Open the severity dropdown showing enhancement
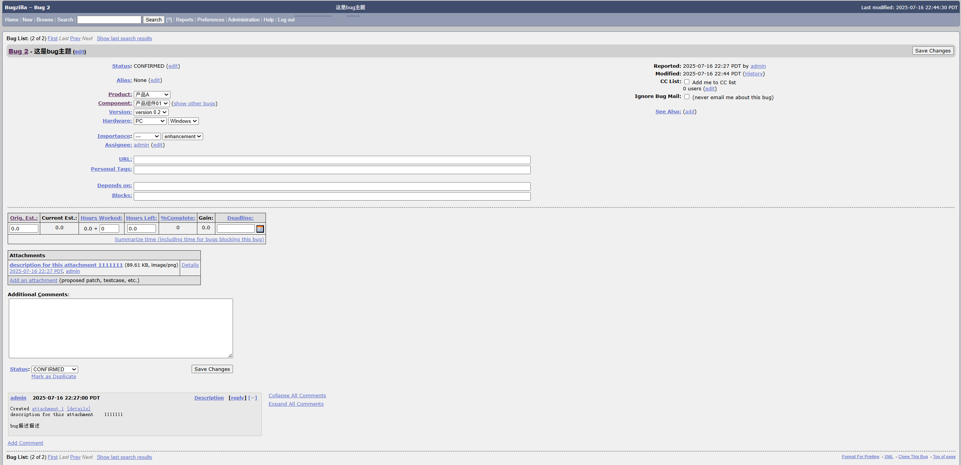 (x=182, y=137)
